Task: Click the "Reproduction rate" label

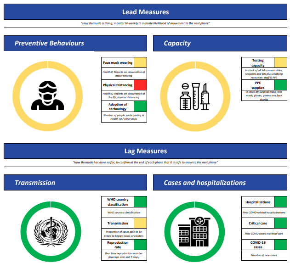Action: click(x=118, y=245)
